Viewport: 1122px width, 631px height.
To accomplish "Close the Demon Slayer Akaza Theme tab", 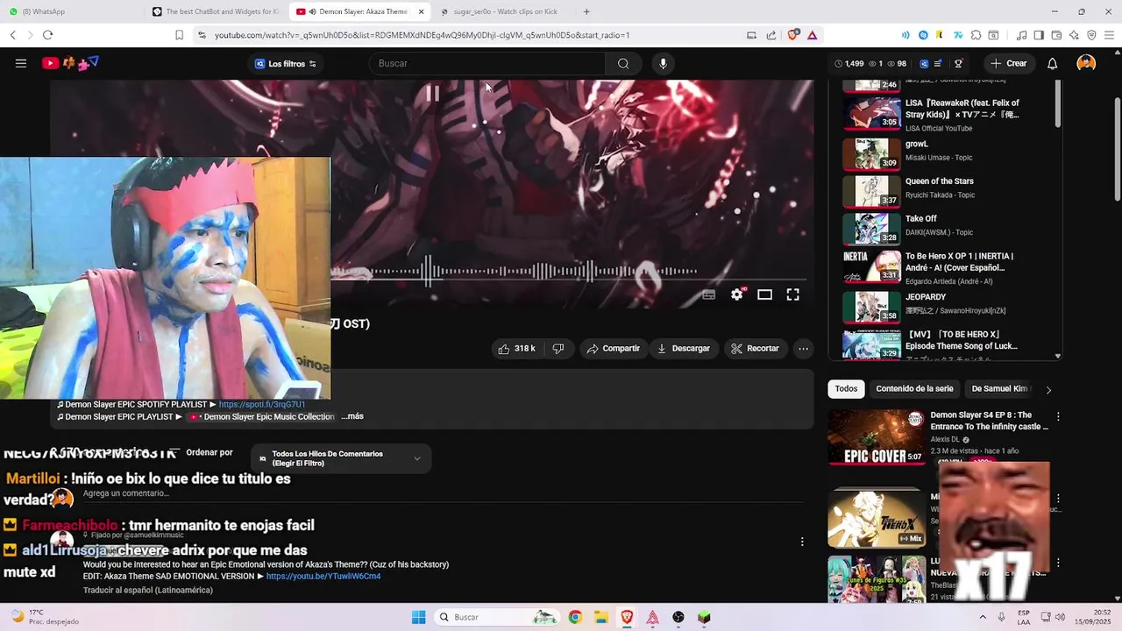I will 421,11.
